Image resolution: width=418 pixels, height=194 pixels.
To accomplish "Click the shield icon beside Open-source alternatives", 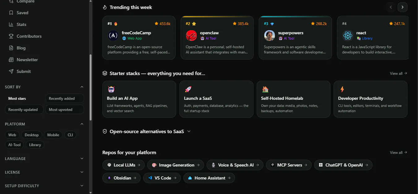I will (105, 131).
